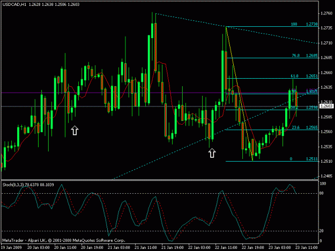Click the 23 Jan 03:00 time label
335x251 pixels.
pyautogui.click(x=280, y=247)
